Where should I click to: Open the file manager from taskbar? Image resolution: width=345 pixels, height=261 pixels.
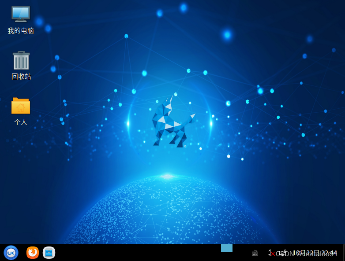49,253
